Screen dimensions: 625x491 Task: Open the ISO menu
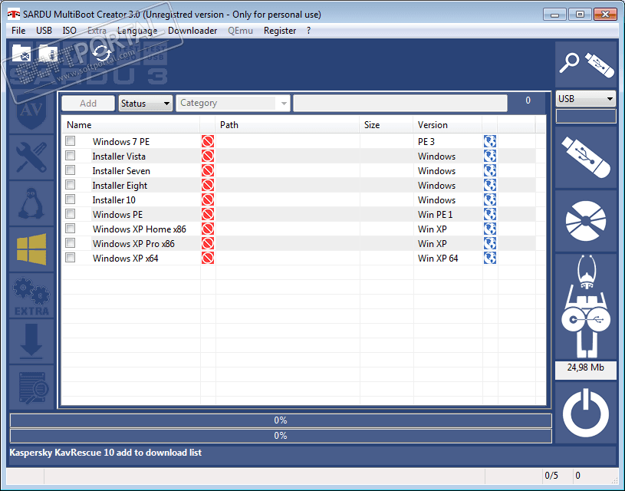tap(69, 31)
